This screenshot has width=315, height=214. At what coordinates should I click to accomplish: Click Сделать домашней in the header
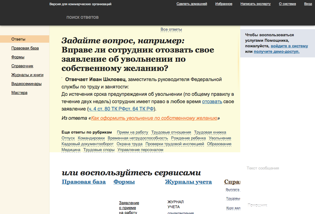[x=192, y=4]
